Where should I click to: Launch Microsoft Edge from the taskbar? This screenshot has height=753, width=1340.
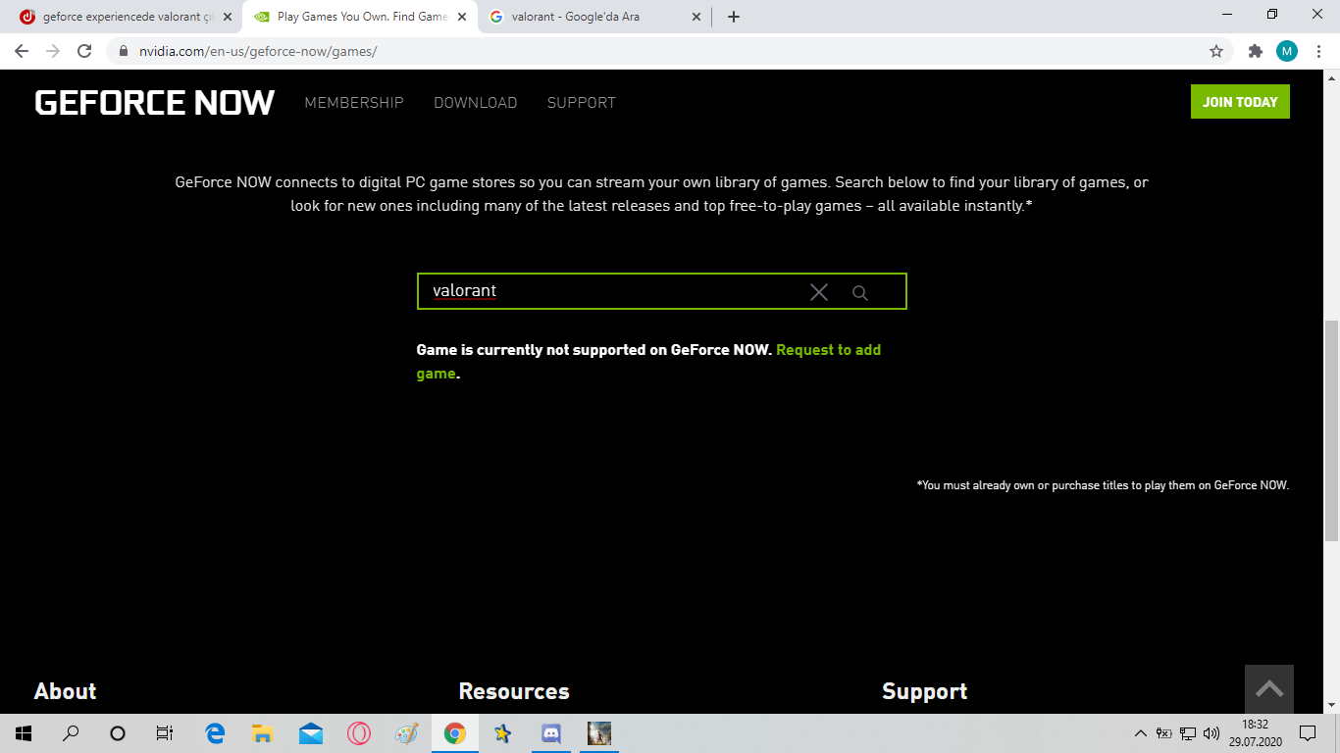tap(215, 733)
